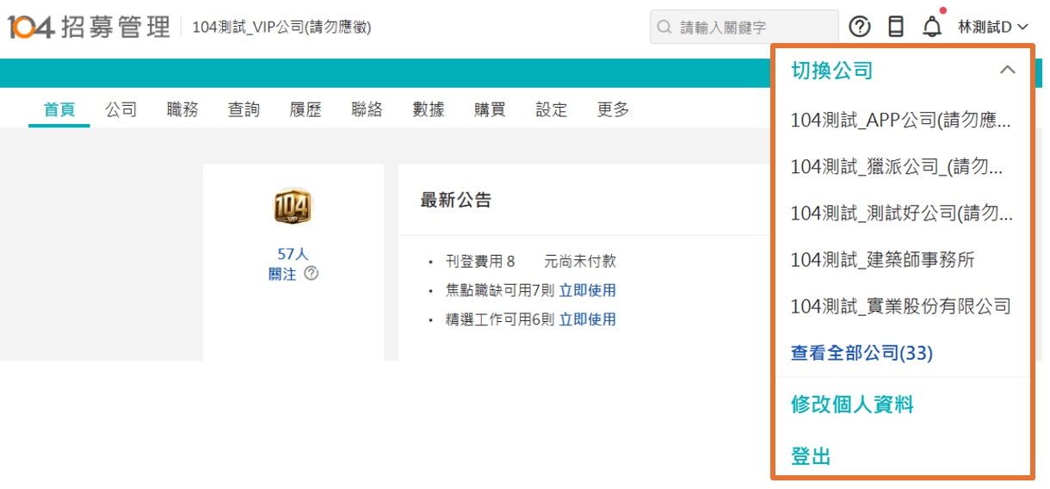Screen dimensions: 1050x489
Task: Click the 最新公告 heading
Action: coord(456,201)
